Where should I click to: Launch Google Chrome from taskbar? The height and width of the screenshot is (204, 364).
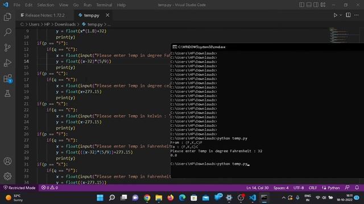[x=147, y=198]
